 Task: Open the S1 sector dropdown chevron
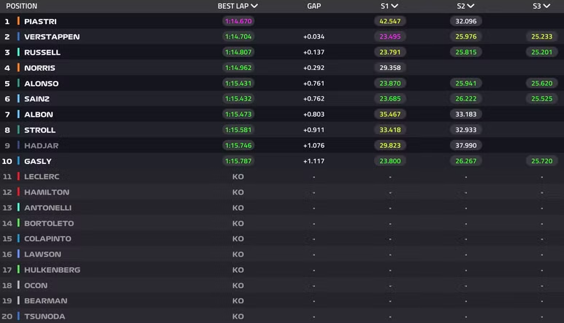395,6
